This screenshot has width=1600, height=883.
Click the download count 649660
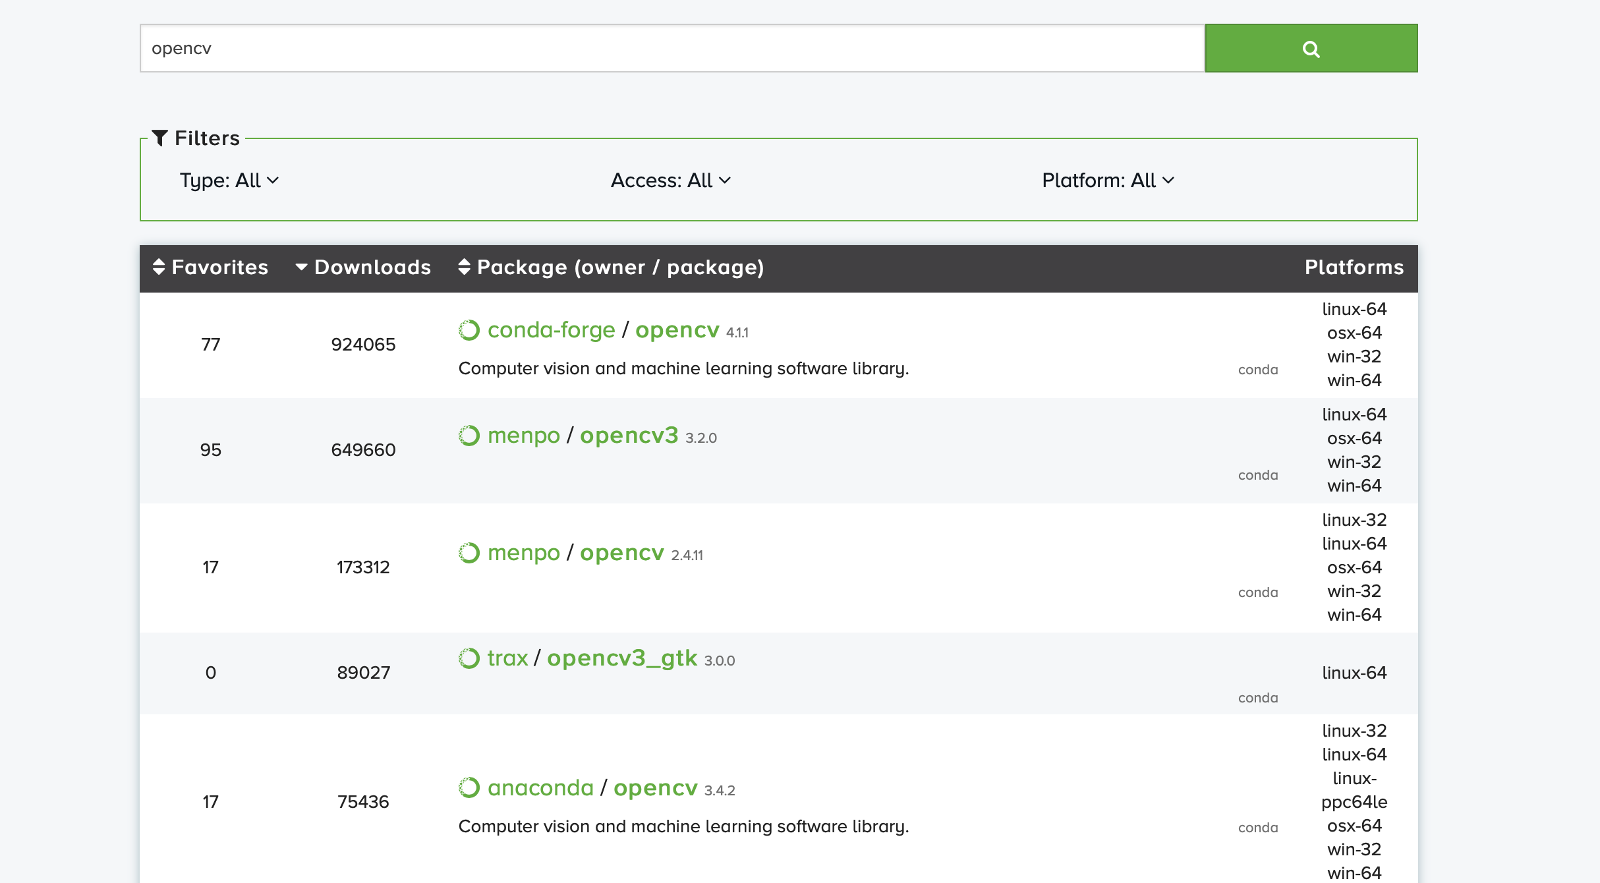click(363, 450)
